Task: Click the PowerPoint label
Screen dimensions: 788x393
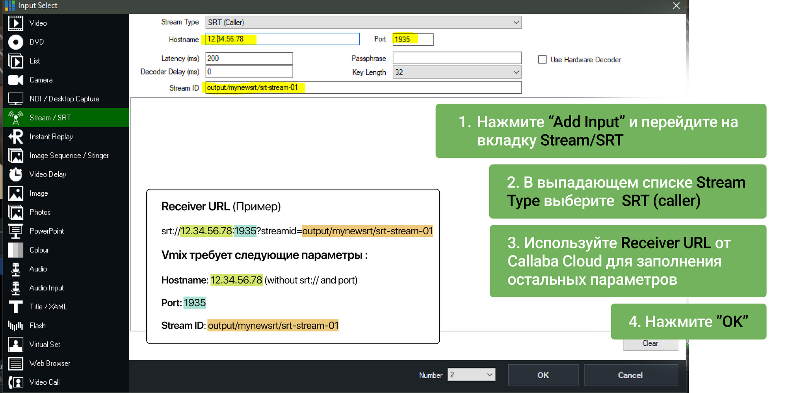Action: (46, 231)
